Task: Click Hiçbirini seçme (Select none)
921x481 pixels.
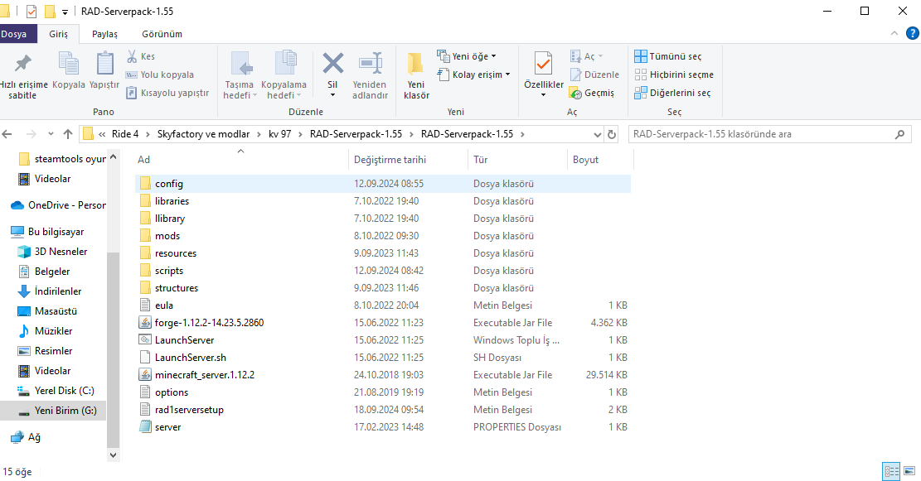Action: pos(674,75)
